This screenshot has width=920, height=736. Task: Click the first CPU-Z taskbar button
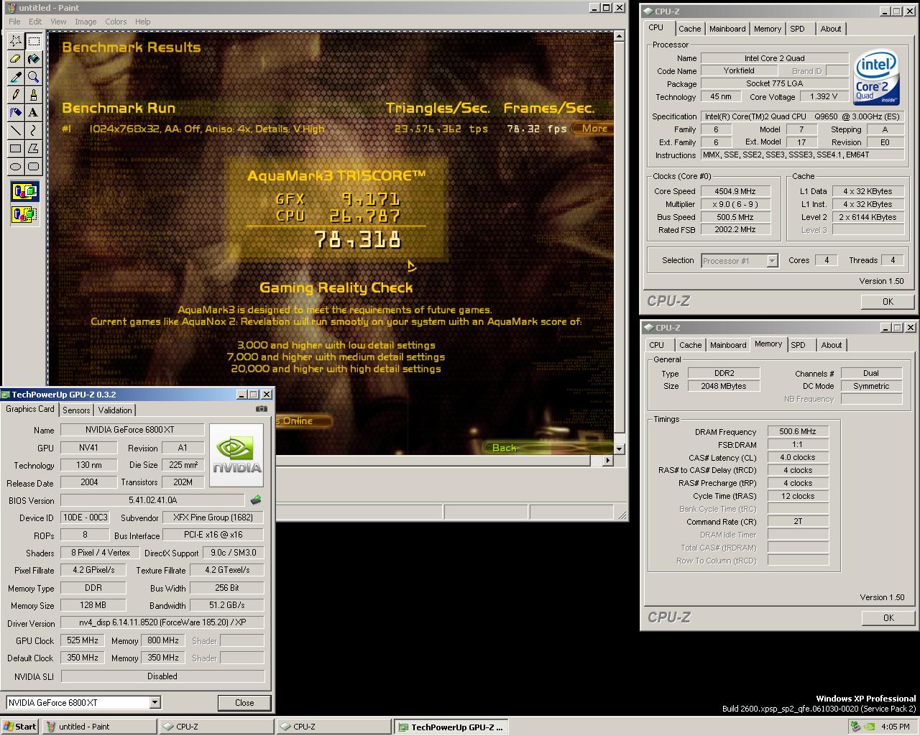pos(216,727)
